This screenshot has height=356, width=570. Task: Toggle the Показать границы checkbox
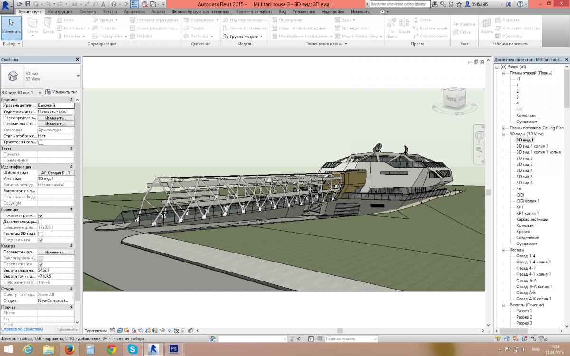click(41, 215)
